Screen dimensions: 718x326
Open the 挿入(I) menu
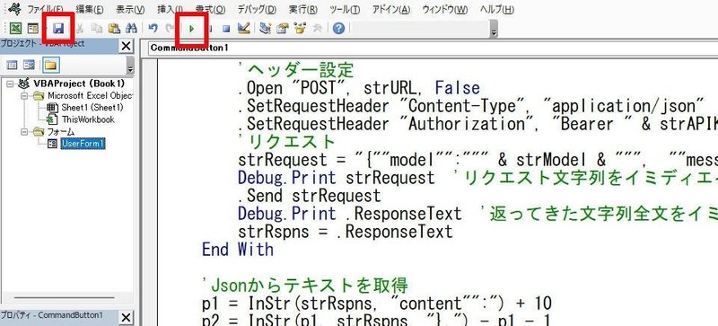coord(170,9)
